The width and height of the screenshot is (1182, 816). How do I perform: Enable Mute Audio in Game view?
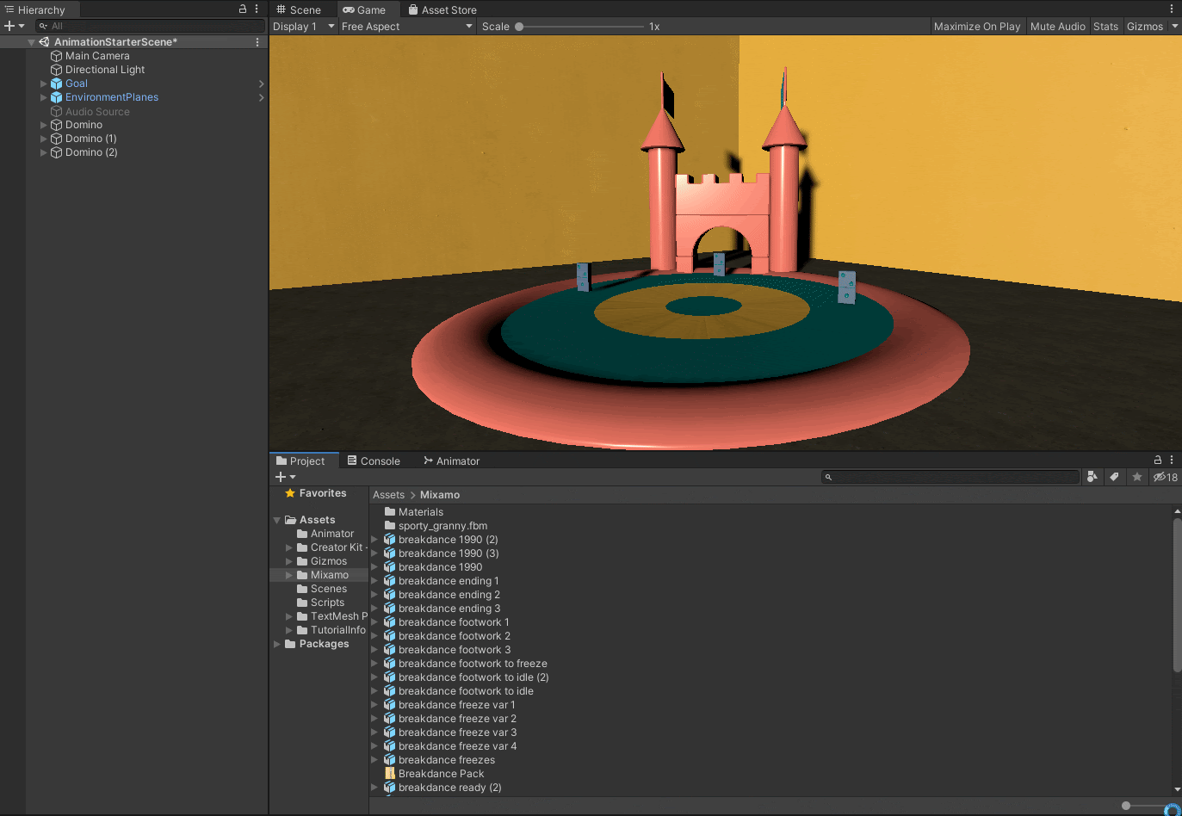[x=1057, y=27]
